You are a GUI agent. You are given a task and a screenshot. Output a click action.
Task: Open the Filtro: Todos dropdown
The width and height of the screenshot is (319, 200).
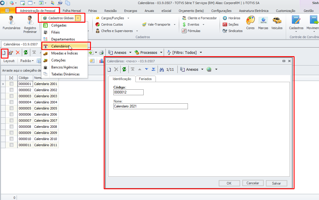tap(201, 52)
